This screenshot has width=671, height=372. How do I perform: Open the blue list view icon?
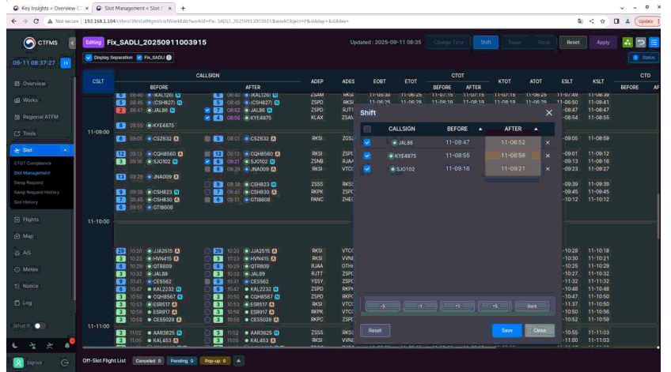tap(654, 43)
